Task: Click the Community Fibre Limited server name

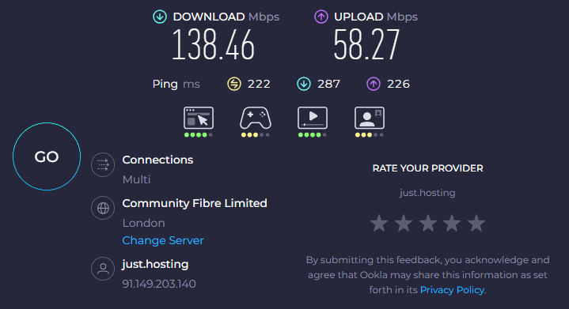Action: tap(195, 203)
